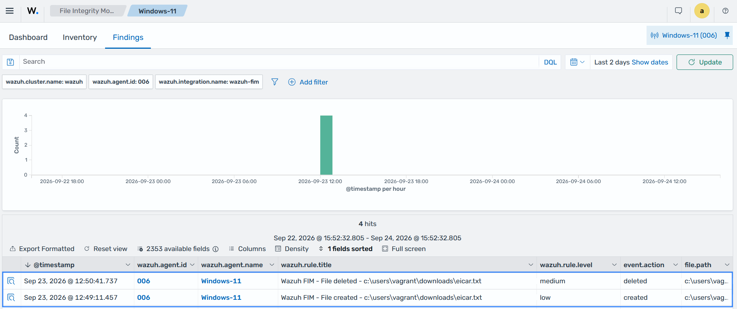Focus the Search query input
Screen dimensions: 737x309
tap(279, 62)
